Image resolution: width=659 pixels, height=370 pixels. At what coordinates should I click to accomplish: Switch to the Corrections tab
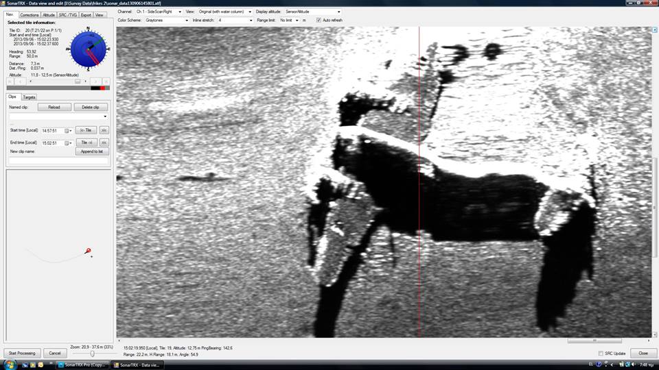29,14
